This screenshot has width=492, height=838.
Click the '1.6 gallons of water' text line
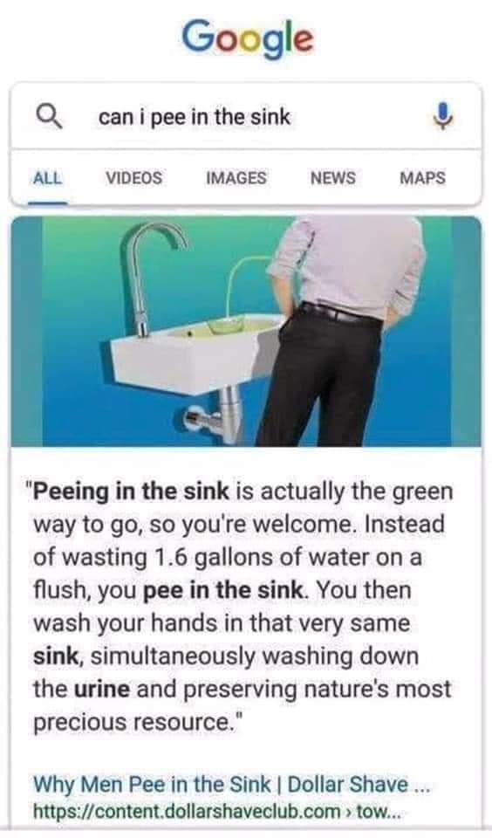[228, 558]
